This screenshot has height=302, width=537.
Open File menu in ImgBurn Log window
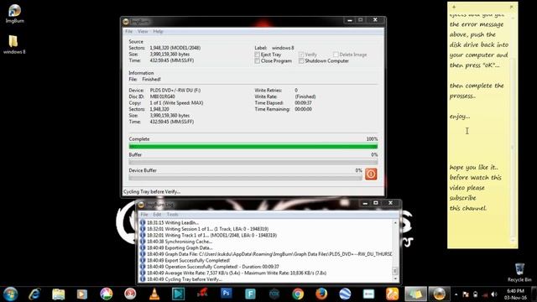(144, 215)
